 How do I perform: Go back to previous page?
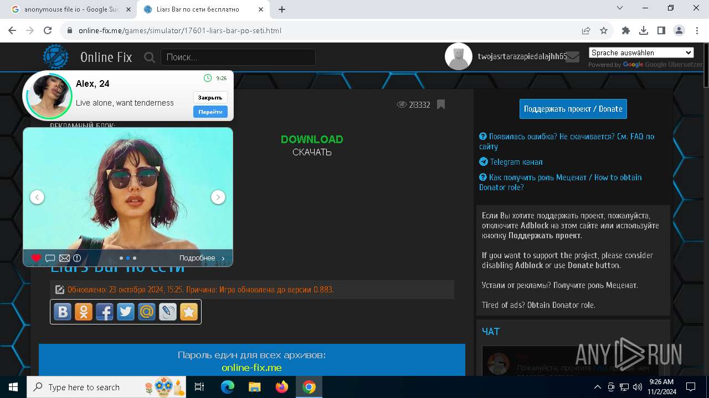click(x=12, y=30)
